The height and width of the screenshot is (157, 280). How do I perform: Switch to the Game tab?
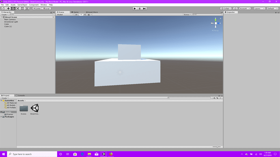click(75, 12)
